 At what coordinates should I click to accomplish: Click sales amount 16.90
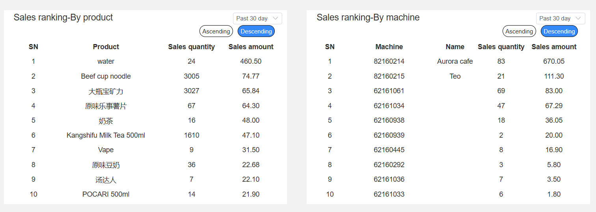coord(554,150)
